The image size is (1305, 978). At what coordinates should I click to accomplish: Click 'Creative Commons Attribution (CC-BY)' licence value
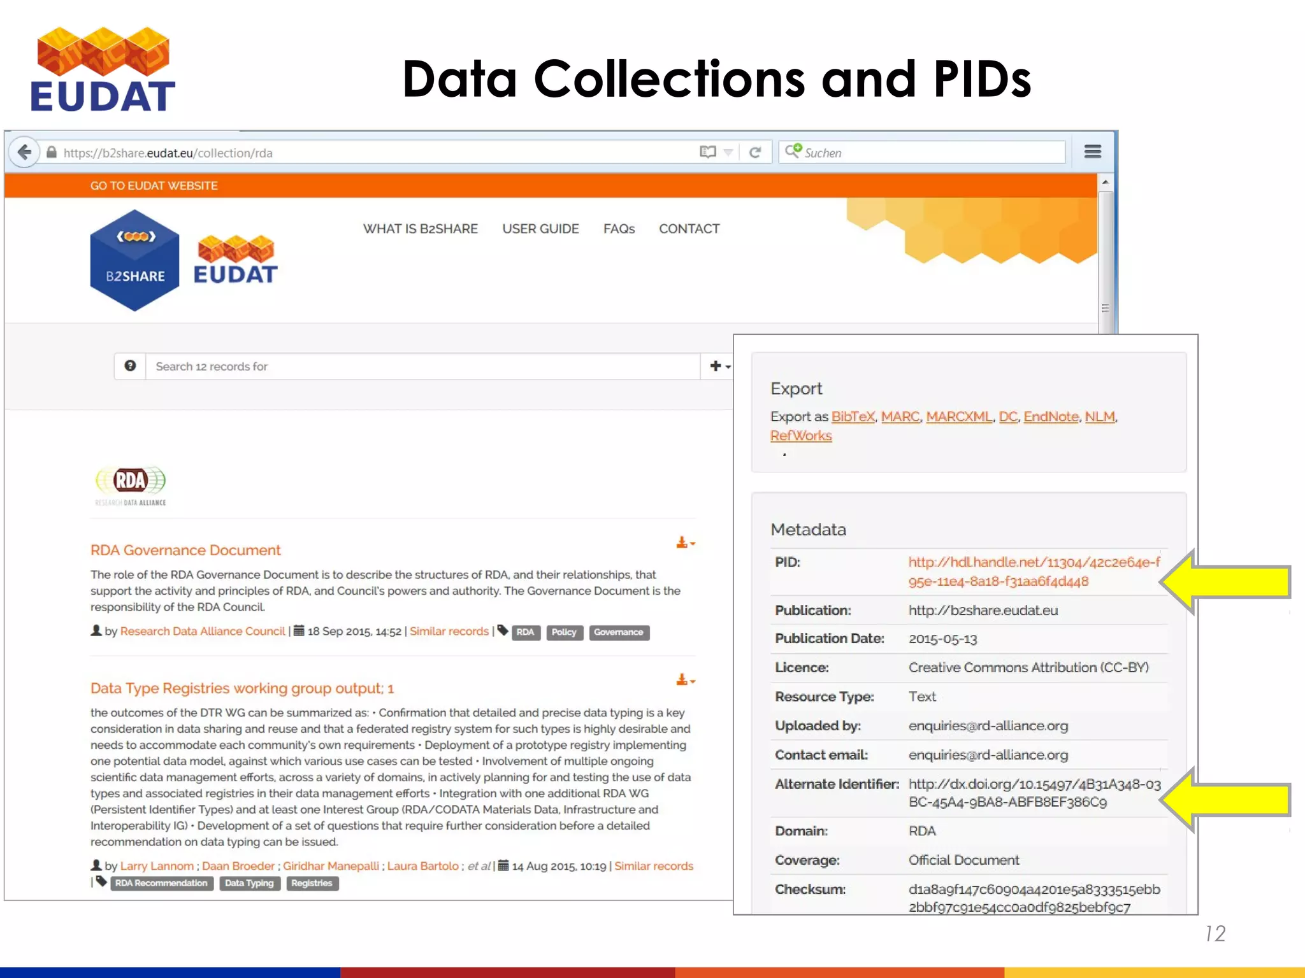click(1028, 667)
